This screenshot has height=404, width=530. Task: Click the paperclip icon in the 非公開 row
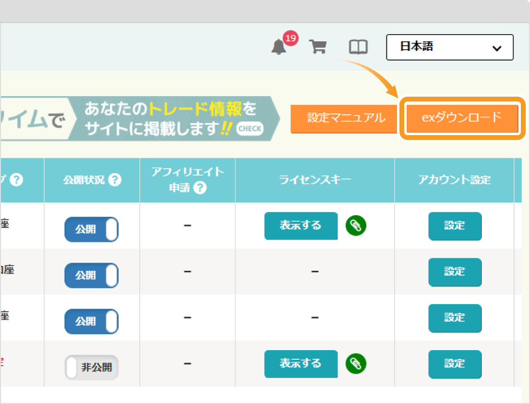click(356, 364)
